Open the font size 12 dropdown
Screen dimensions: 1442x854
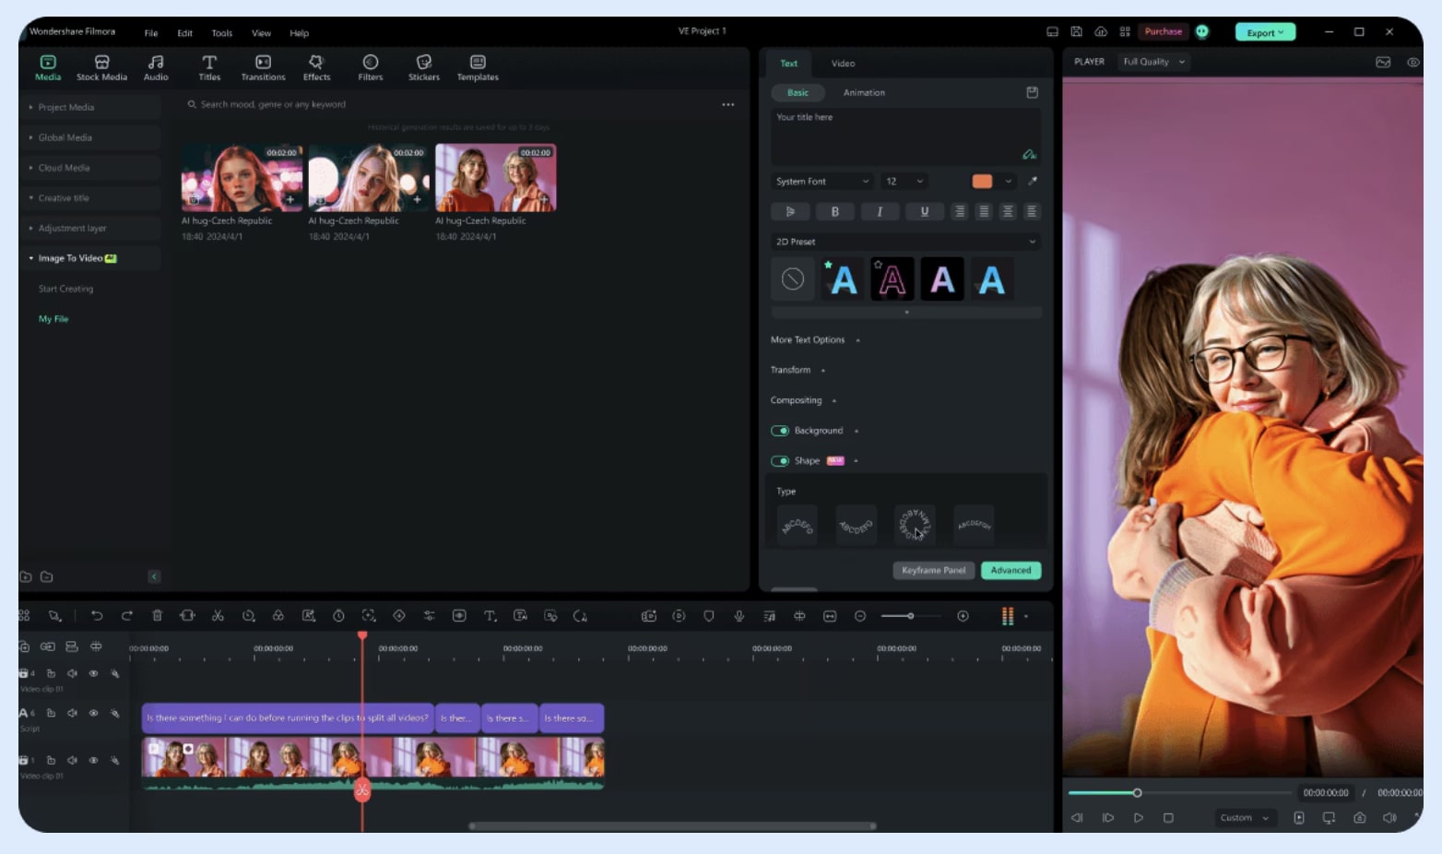(904, 182)
